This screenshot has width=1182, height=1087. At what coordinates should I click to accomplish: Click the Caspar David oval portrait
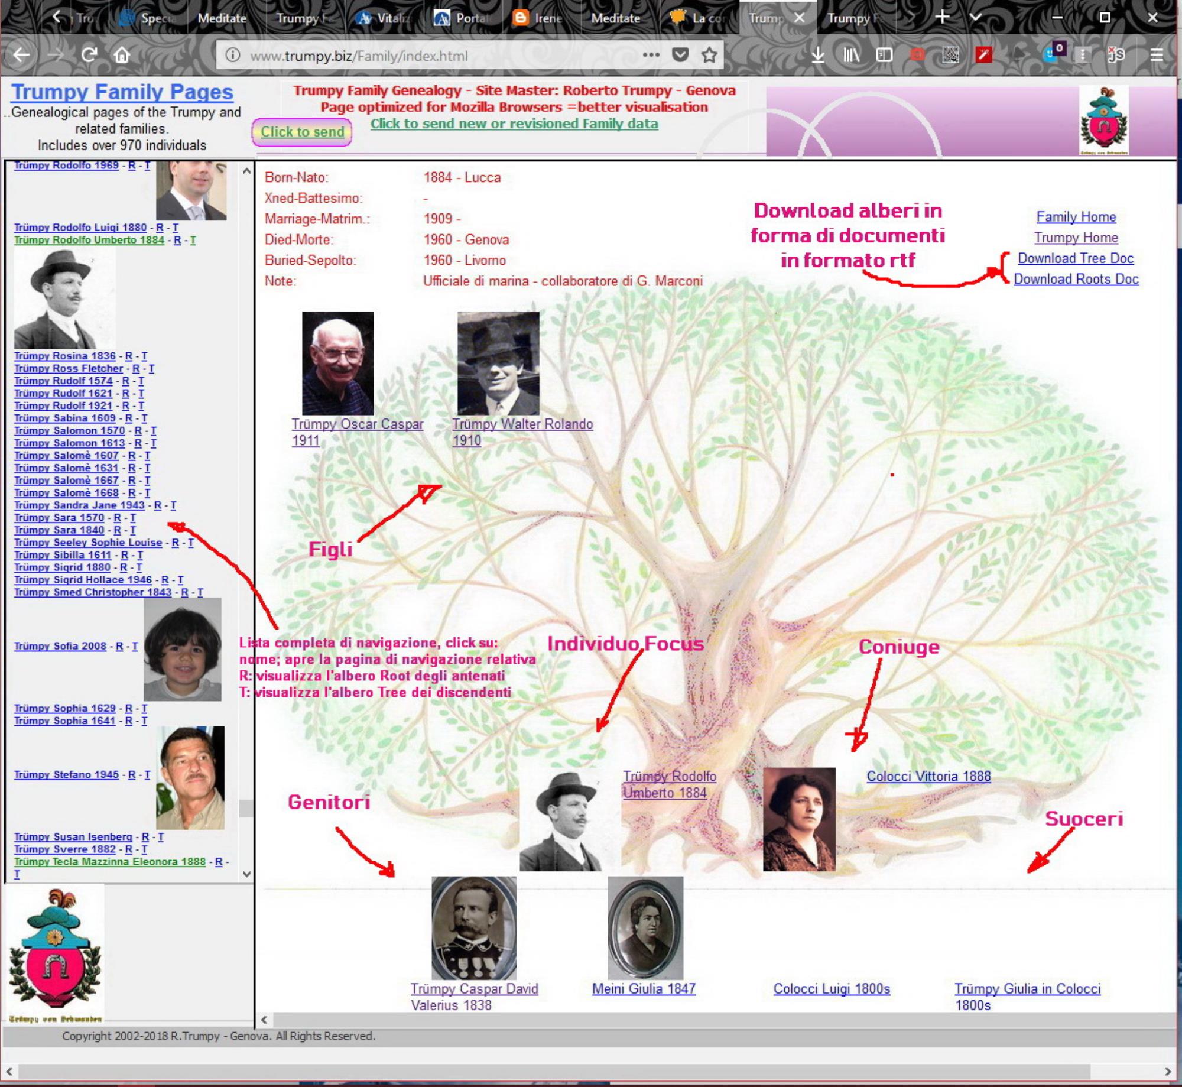(474, 928)
